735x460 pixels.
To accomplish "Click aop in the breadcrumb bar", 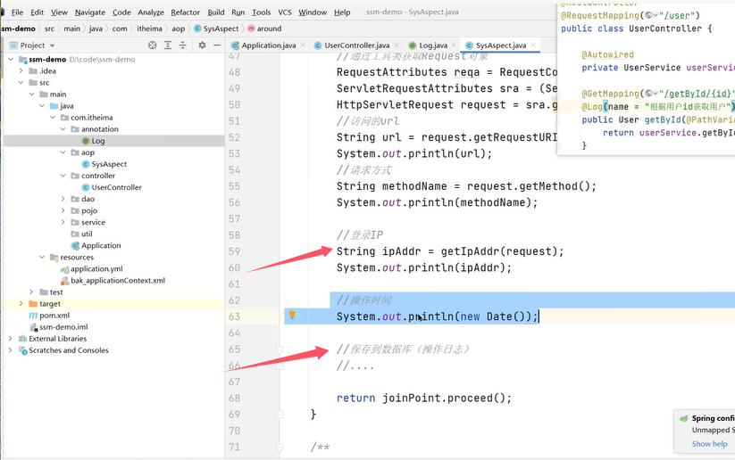I will point(178,29).
